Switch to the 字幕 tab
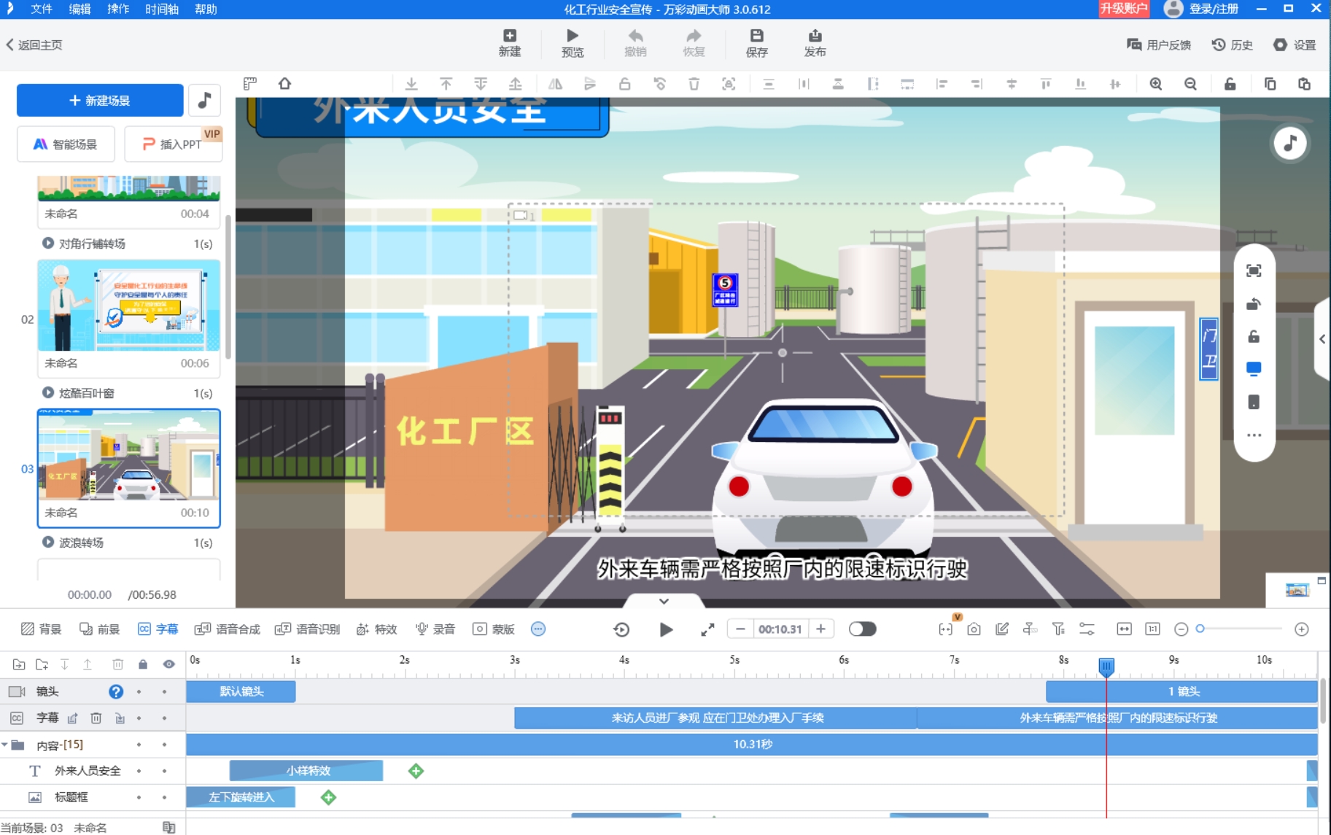 click(158, 629)
